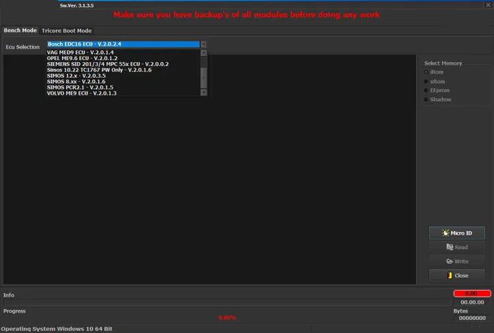Close the window with the X

488,5
